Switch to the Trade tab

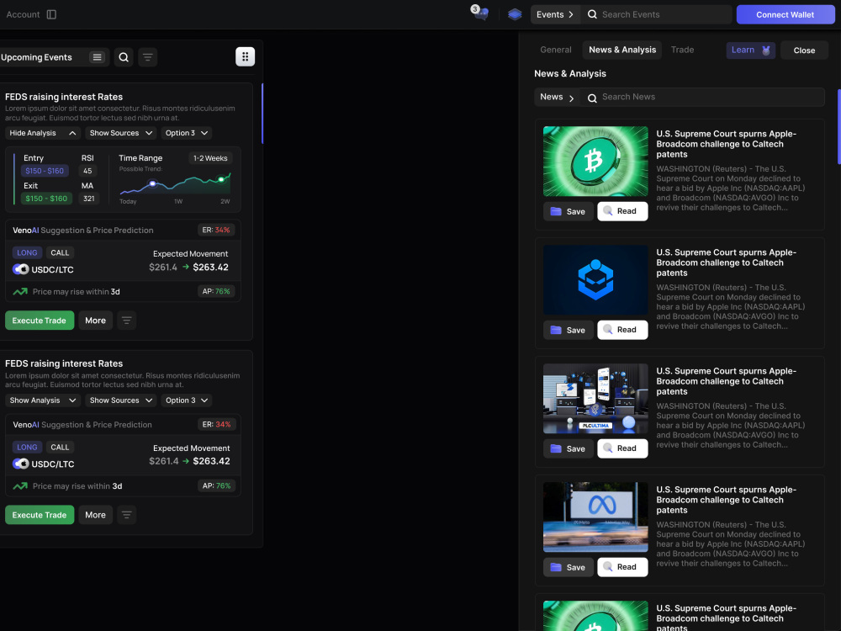[682, 50]
